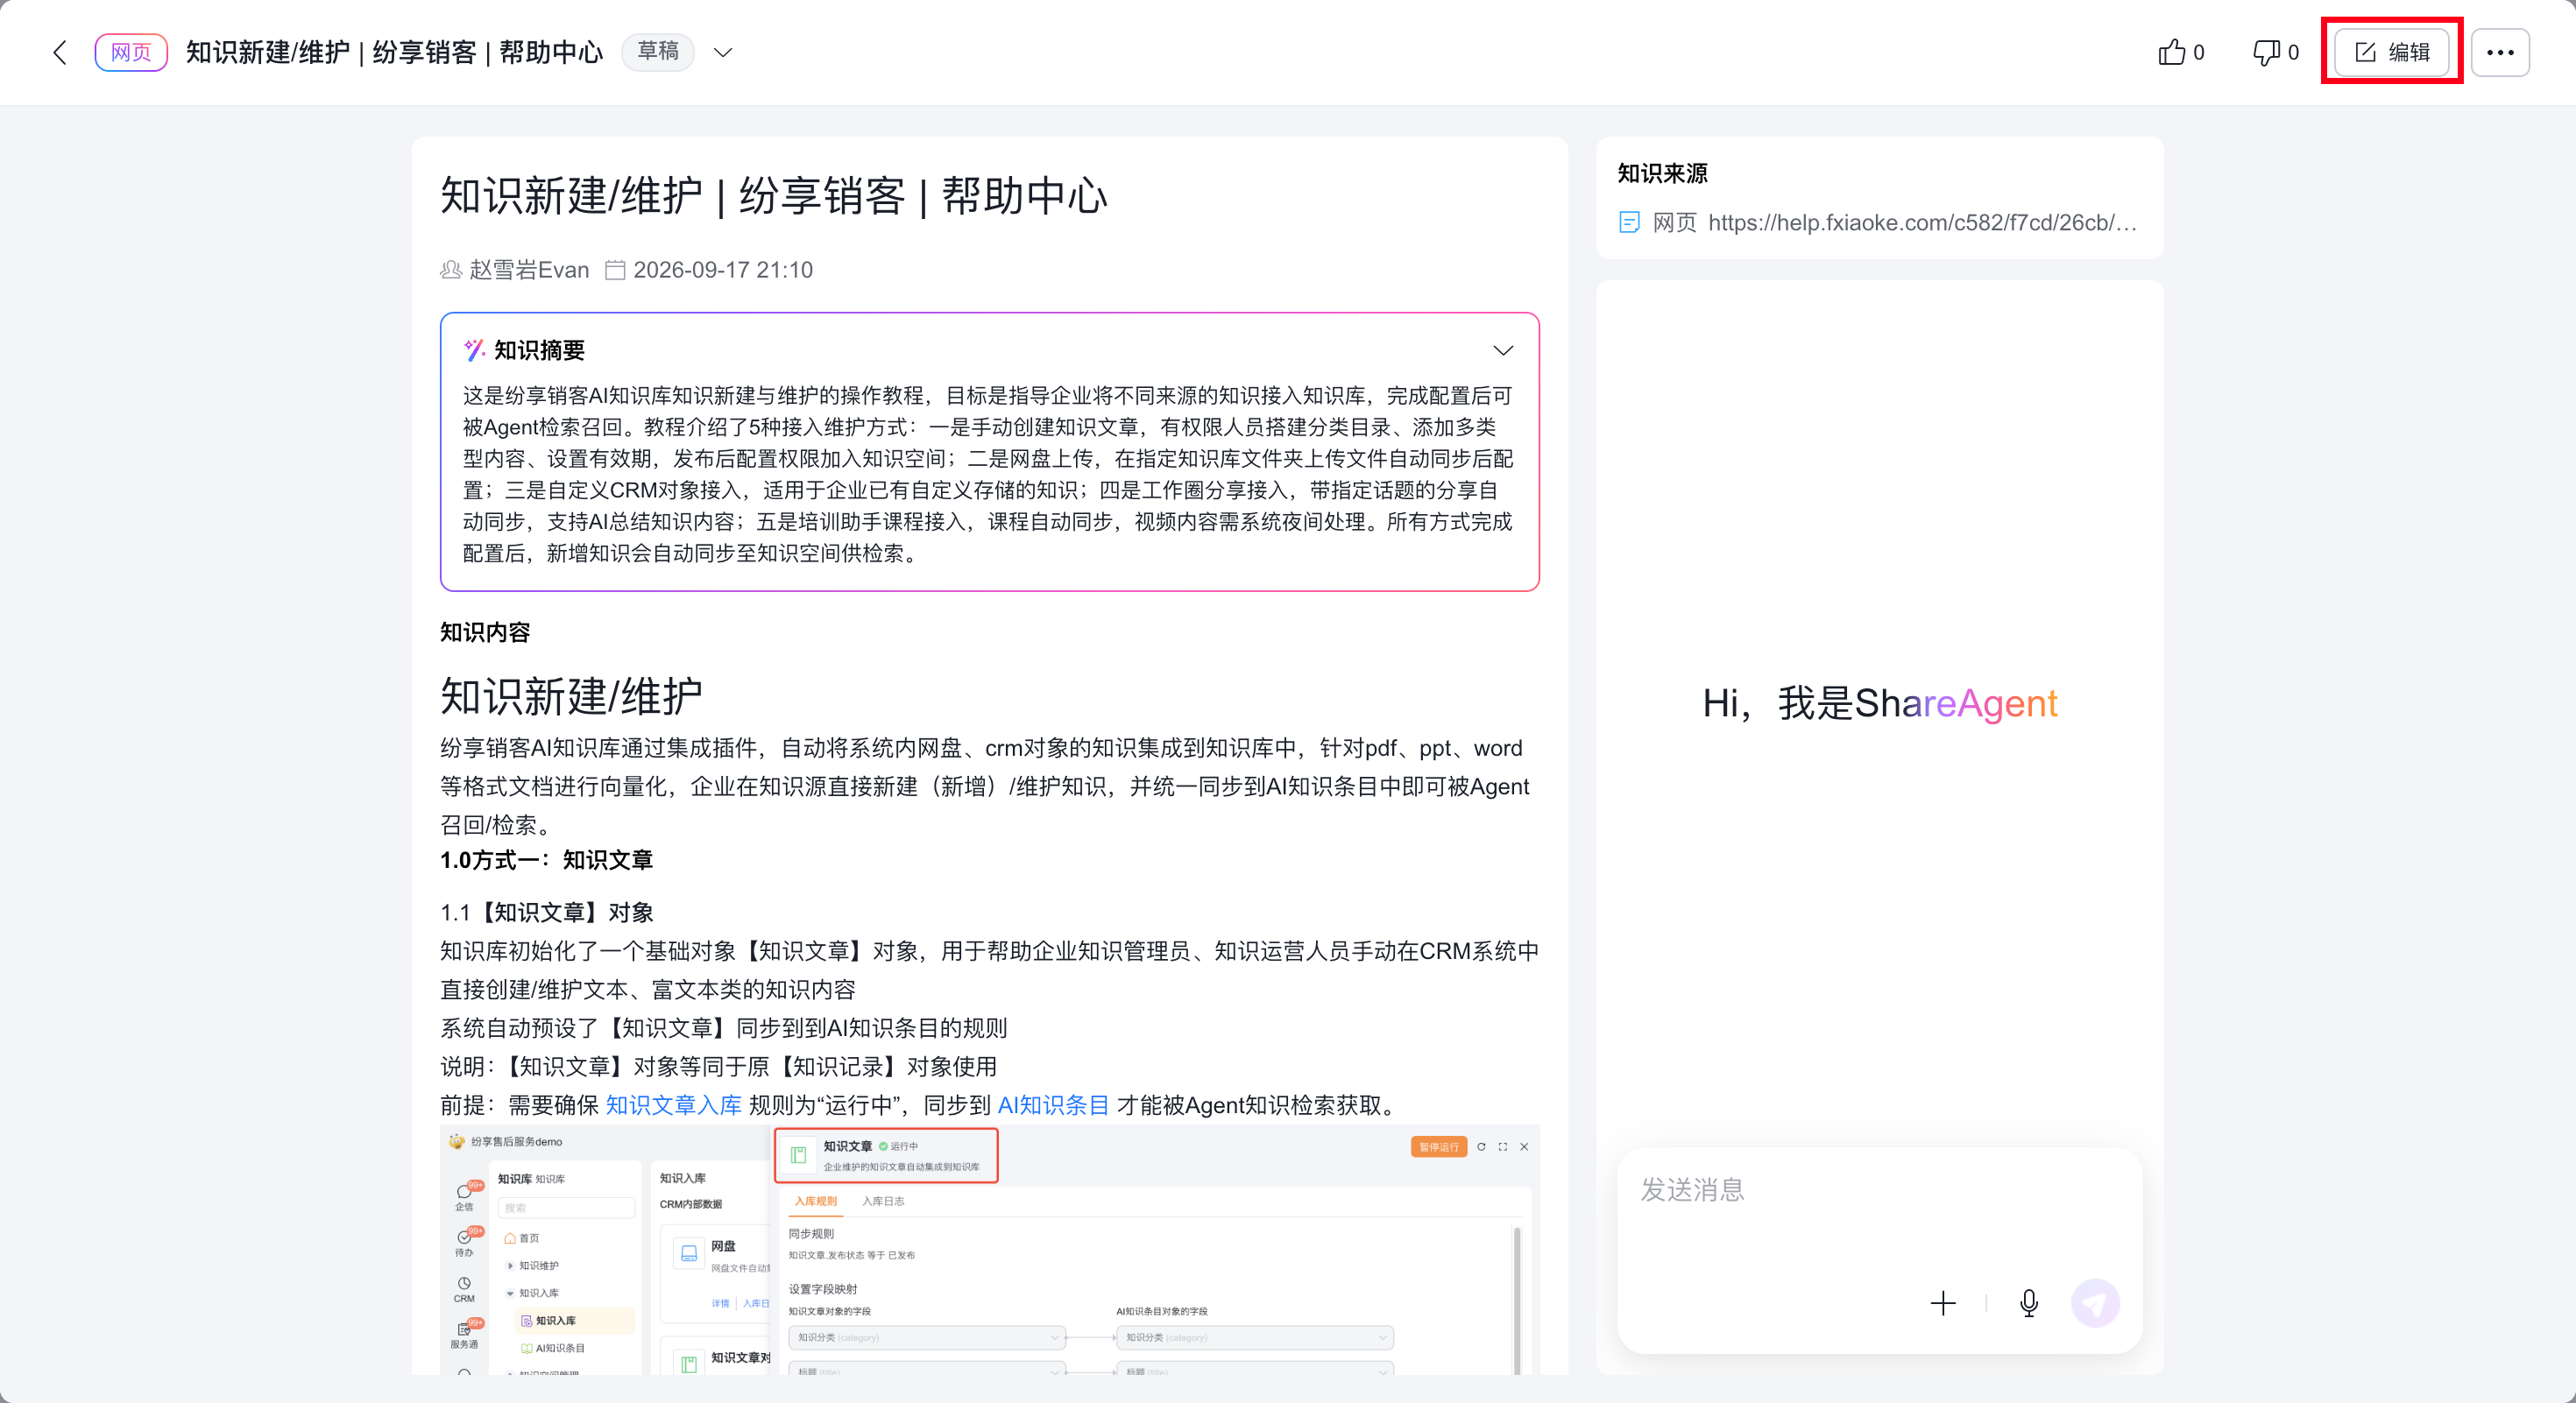Click the knowledge summary magic wand icon
The image size is (2576, 1403).
click(474, 349)
